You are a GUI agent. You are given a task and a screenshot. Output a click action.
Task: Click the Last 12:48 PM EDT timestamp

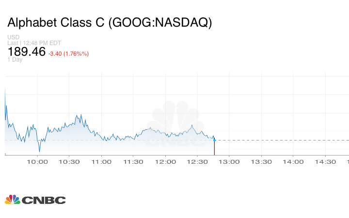[34, 43]
